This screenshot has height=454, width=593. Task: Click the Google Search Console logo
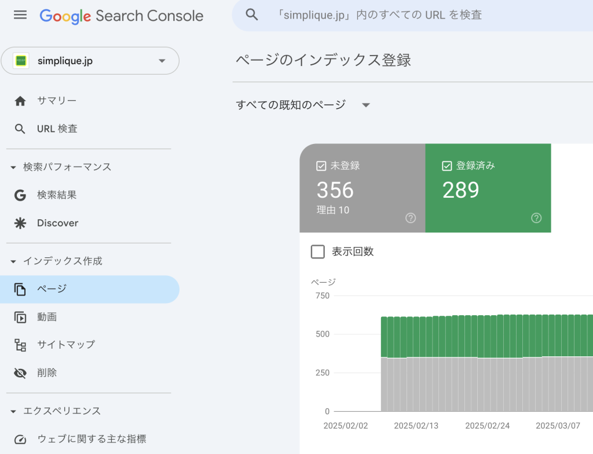pyautogui.click(x=122, y=16)
